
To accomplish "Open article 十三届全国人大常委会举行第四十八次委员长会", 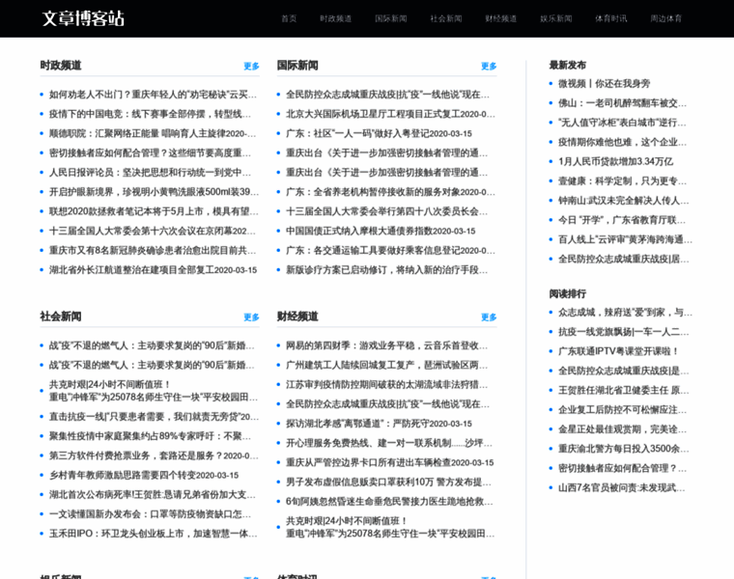I will click(x=387, y=211).
